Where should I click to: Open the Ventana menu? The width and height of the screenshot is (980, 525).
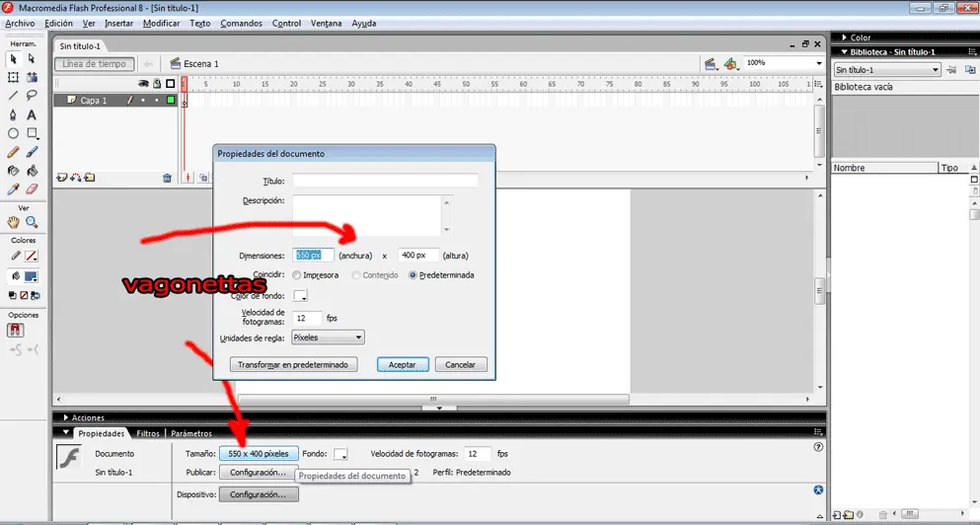click(327, 23)
